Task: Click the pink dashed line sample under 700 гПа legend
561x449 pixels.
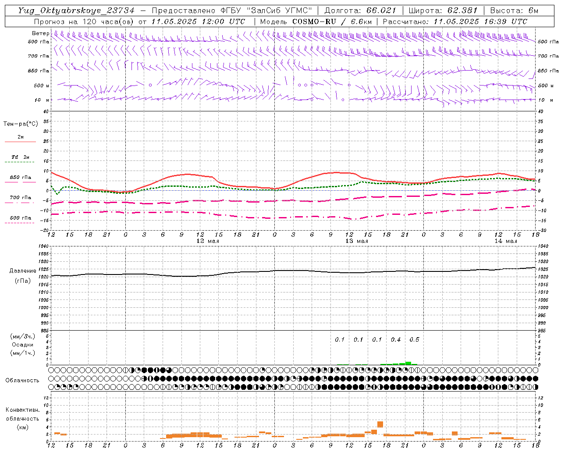Action: pyautogui.click(x=19, y=203)
